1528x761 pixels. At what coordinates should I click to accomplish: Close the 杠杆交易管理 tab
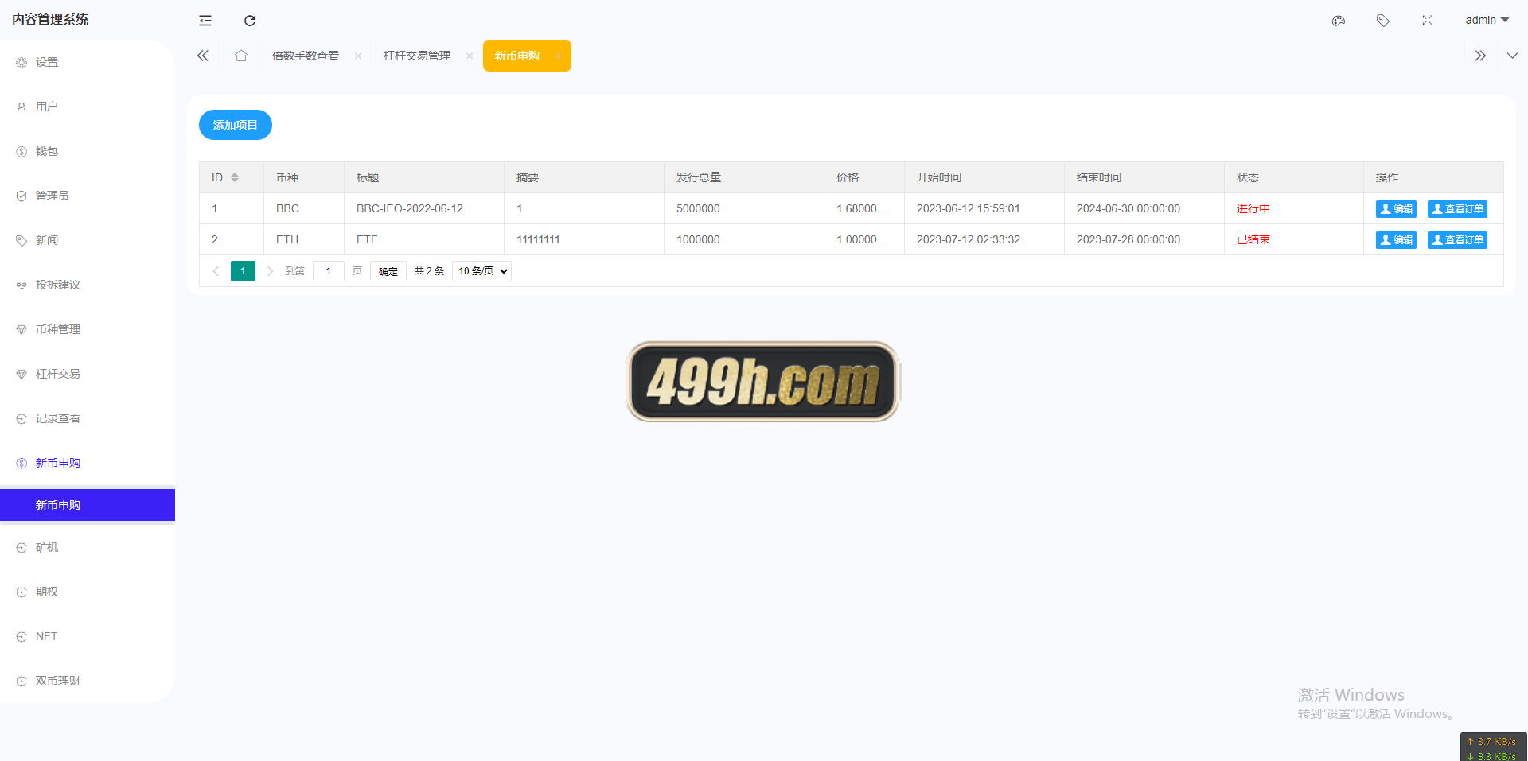click(x=470, y=56)
